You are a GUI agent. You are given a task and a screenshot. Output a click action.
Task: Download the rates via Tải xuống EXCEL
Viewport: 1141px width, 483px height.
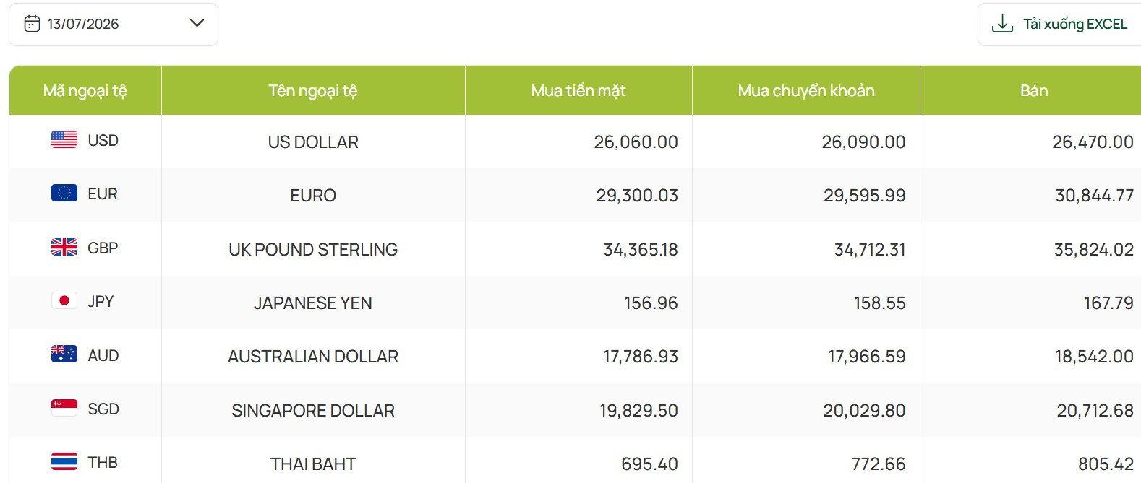[1059, 25]
